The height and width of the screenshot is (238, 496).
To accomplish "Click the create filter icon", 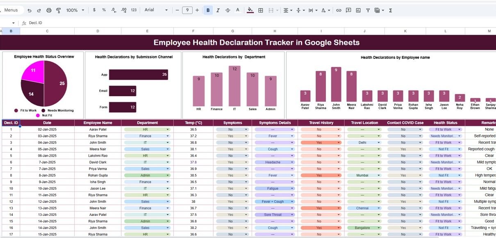I will (368, 10).
